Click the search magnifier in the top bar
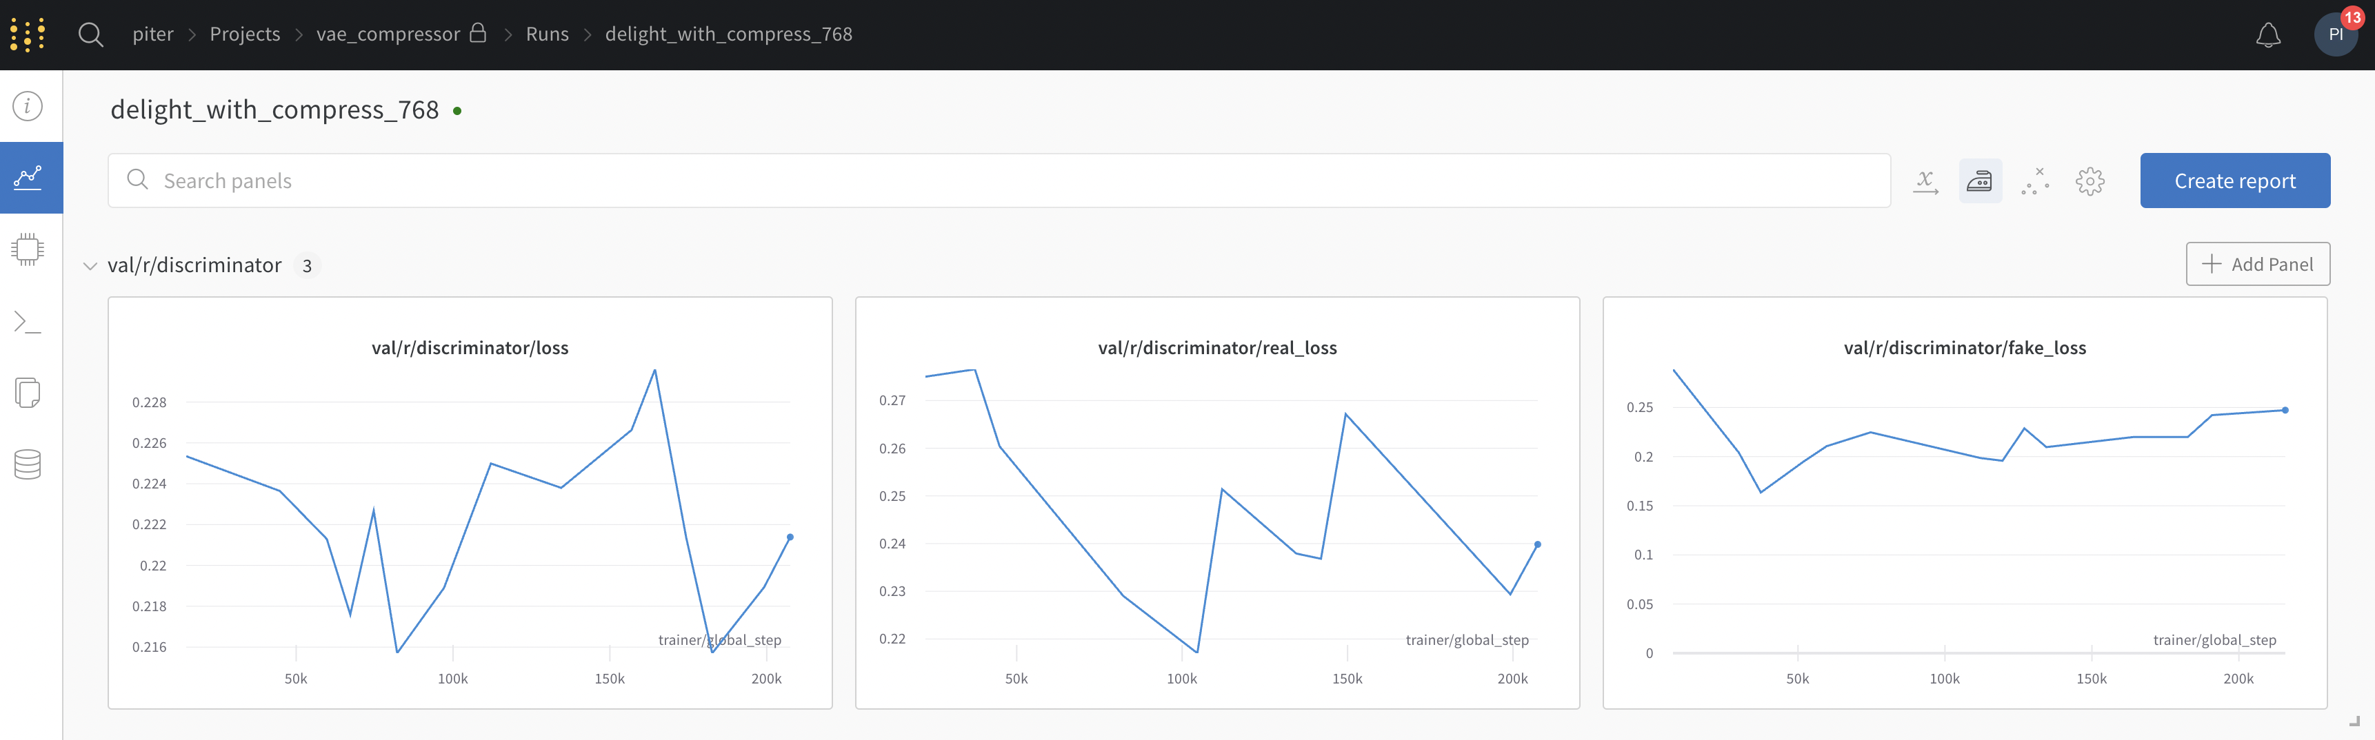 point(91,34)
